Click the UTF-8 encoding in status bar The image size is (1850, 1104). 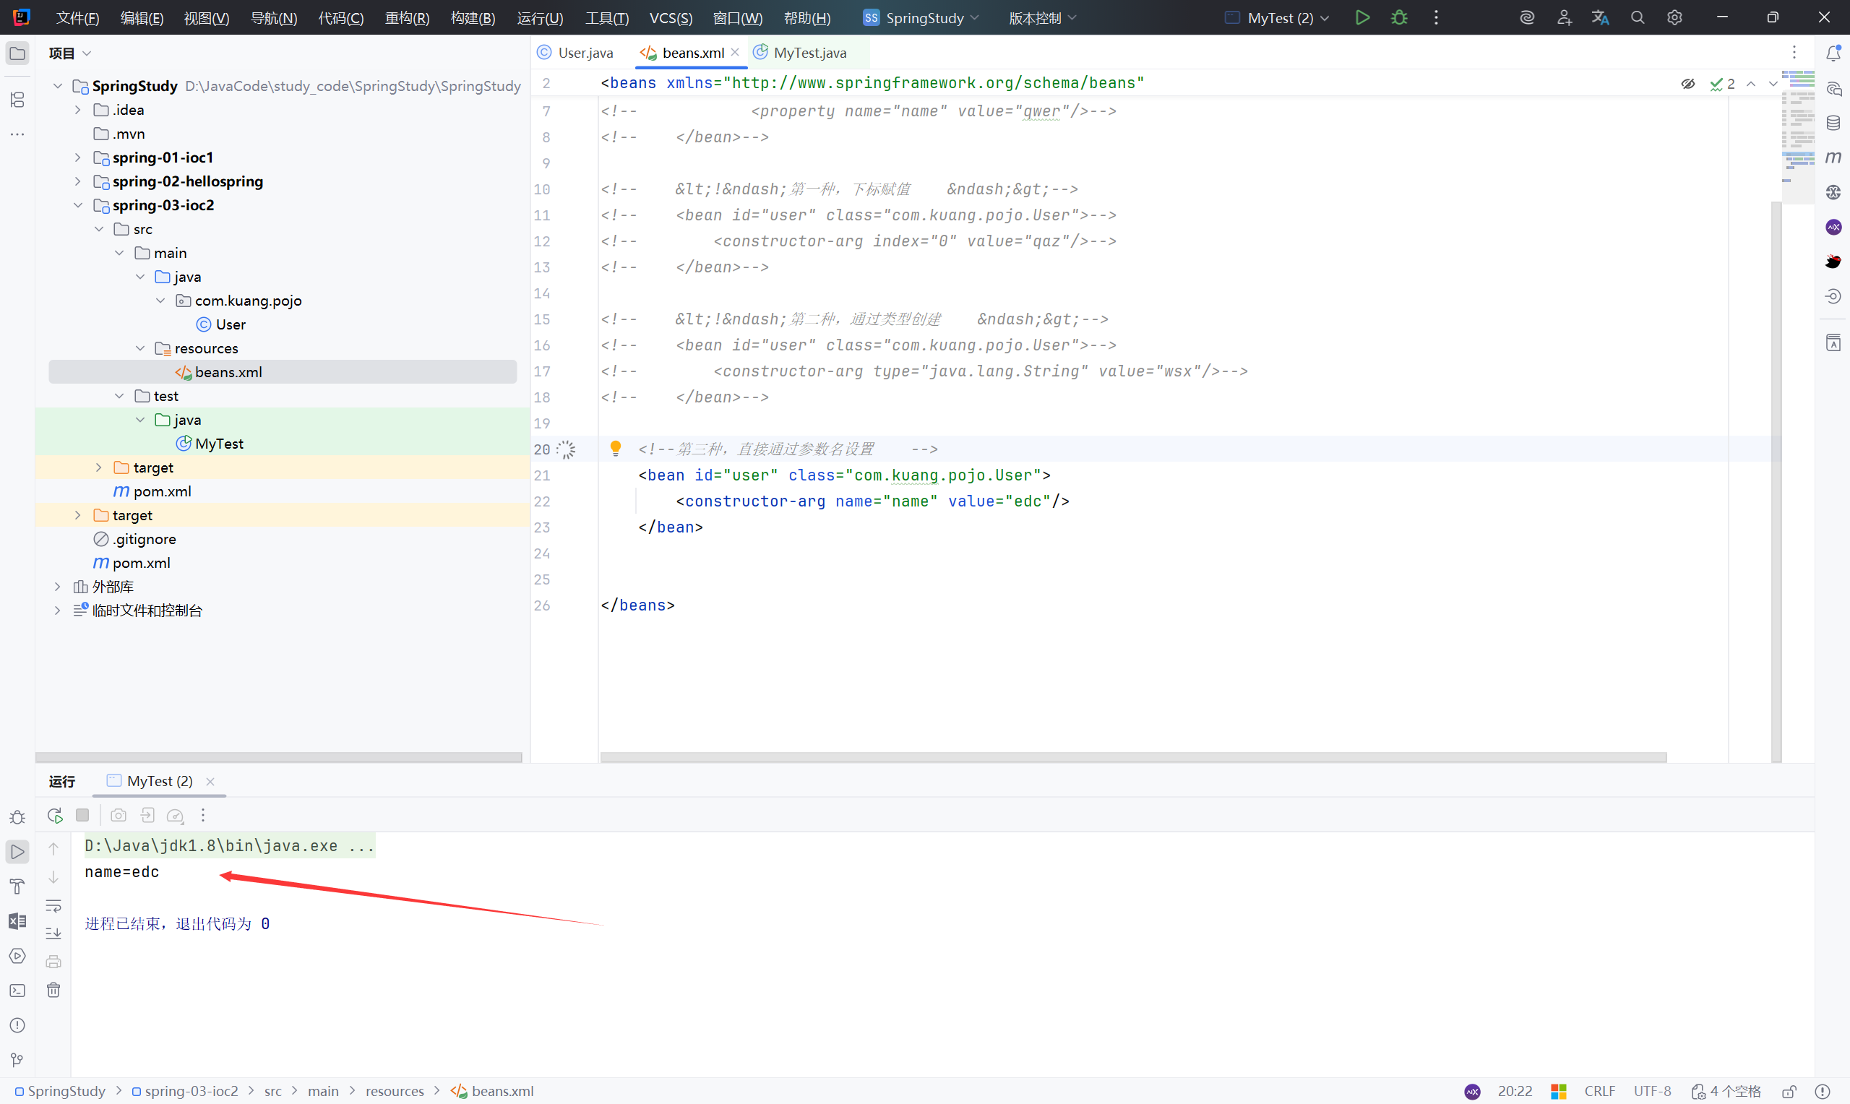[1652, 1091]
